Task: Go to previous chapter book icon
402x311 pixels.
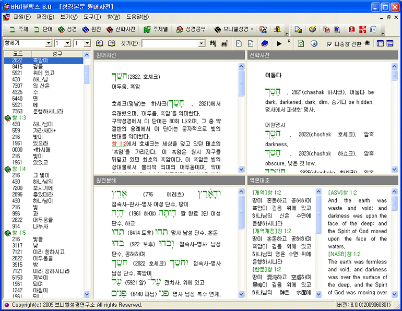Action: (100, 43)
